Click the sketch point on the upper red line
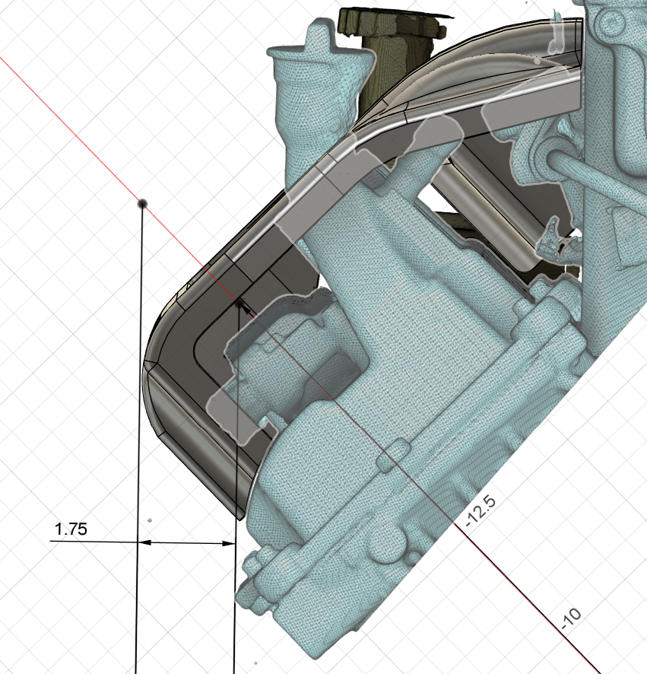 pyautogui.click(x=142, y=203)
